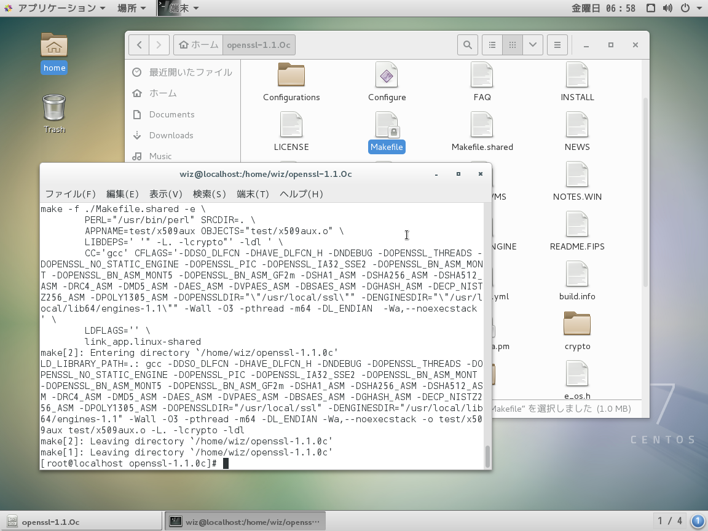Image resolution: width=708 pixels, height=531 pixels.
Task: Minimize the file manager window
Action: click(586, 45)
